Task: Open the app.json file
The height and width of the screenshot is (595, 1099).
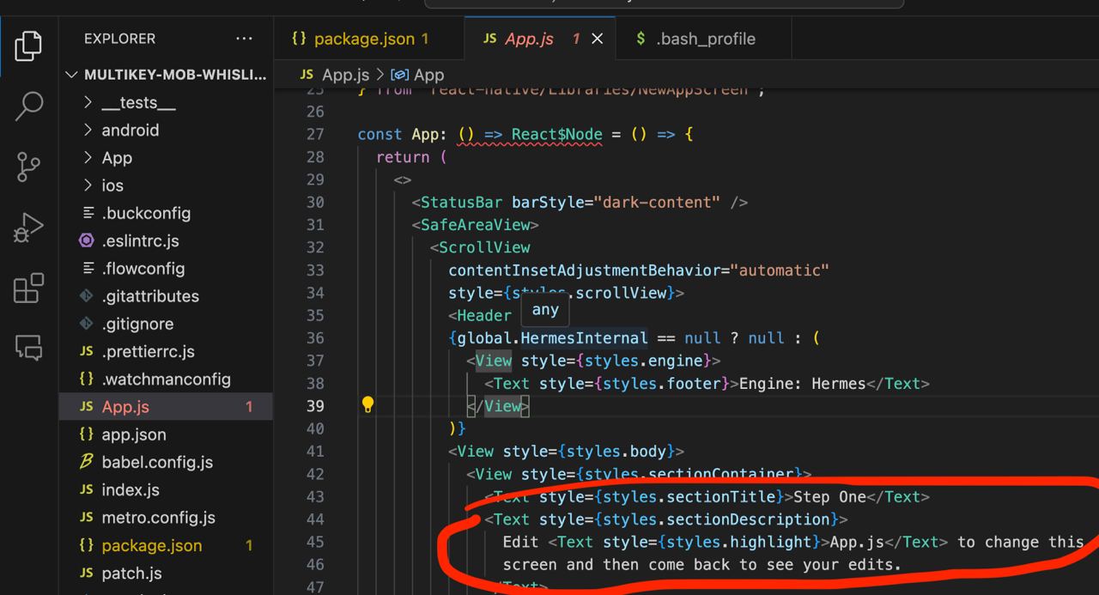Action: coord(166,434)
